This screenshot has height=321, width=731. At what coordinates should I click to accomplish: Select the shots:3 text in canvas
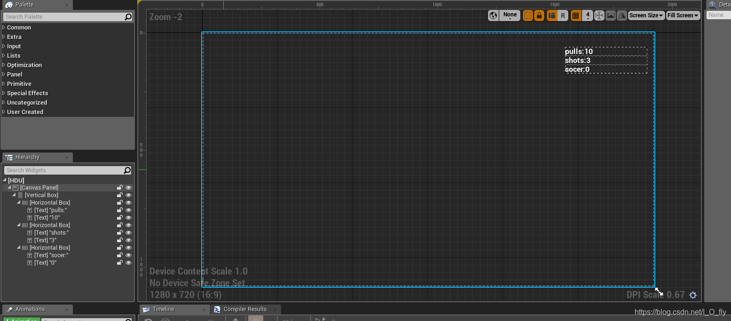(x=578, y=61)
